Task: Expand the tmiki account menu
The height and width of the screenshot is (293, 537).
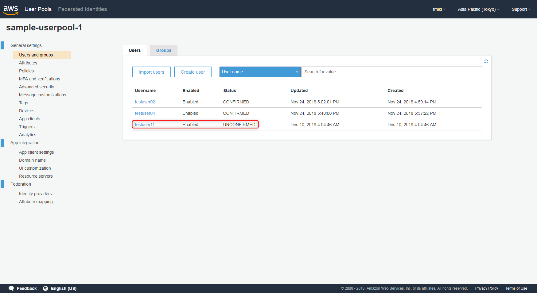Action: tap(439, 9)
